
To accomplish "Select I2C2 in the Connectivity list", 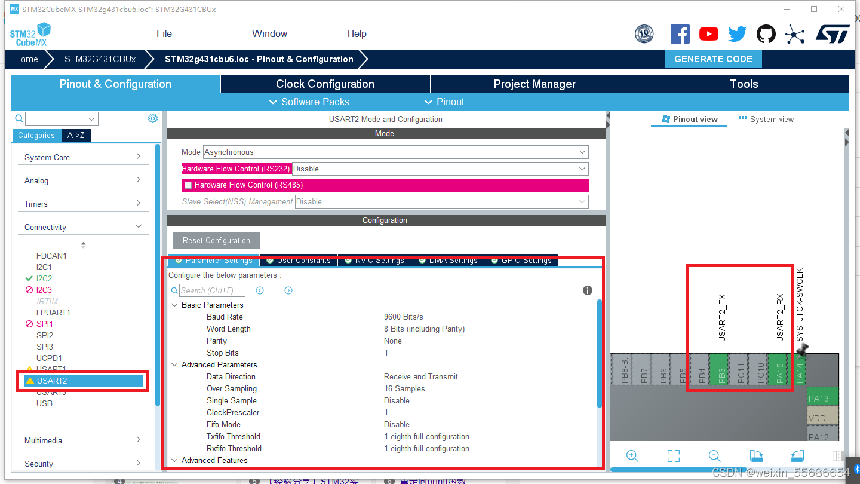I will click(44, 278).
